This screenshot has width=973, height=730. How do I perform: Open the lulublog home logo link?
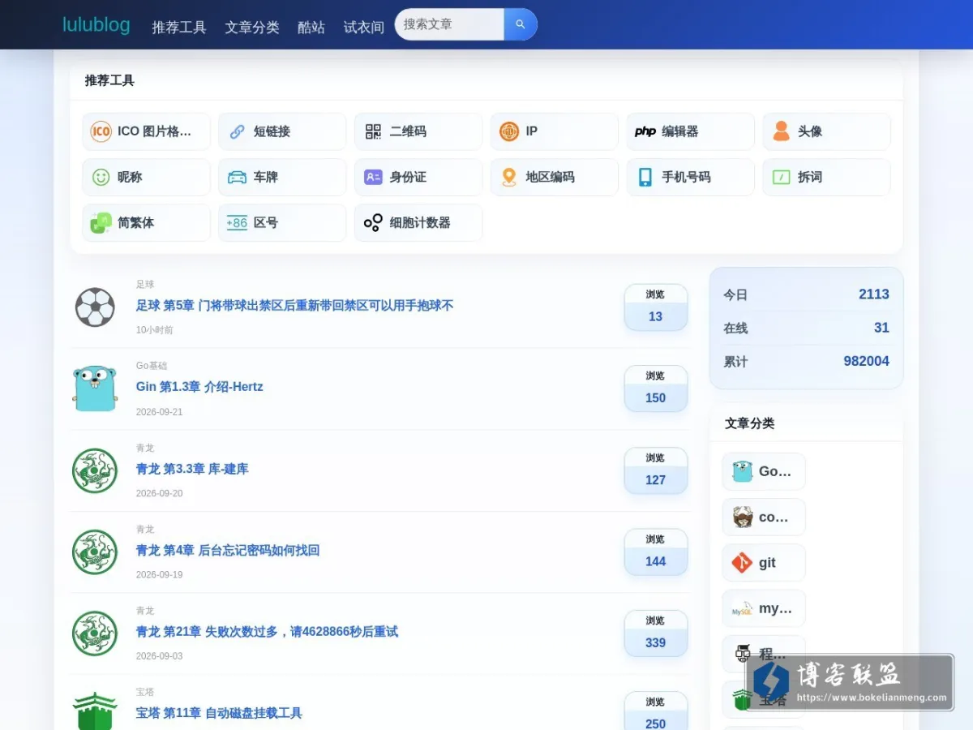96,24
